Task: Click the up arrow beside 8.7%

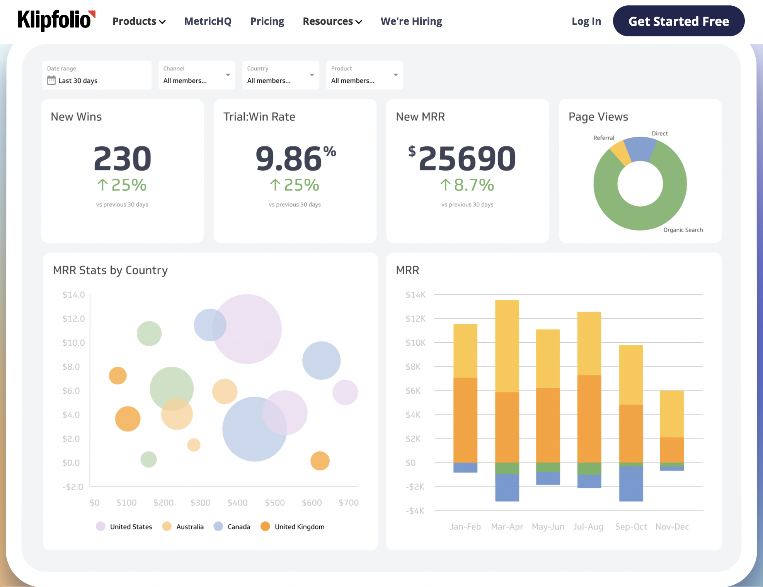Action: coord(445,185)
